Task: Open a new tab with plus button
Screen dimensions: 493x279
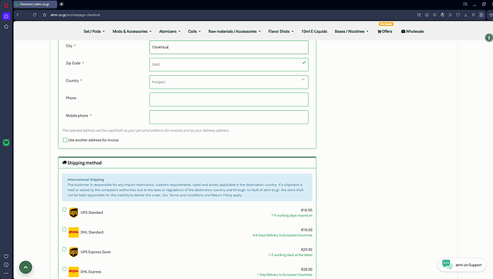Action: click(x=61, y=4)
